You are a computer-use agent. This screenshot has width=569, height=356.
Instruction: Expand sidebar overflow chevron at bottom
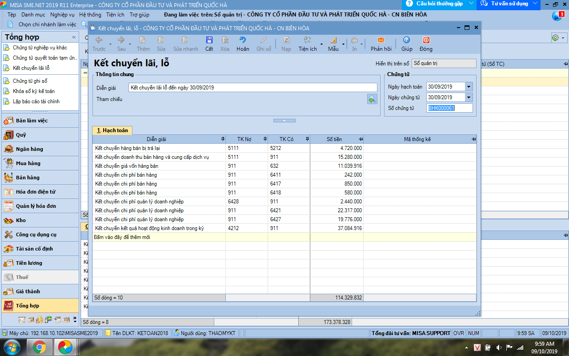[75, 319]
